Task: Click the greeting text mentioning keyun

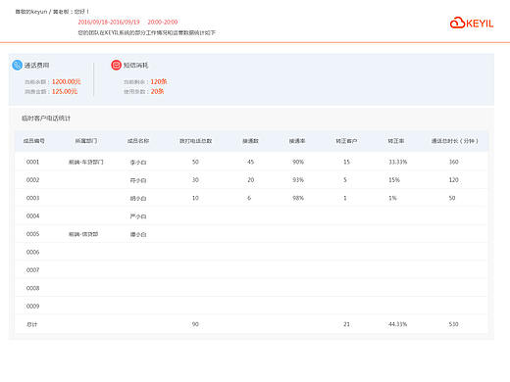Action: coord(52,12)
